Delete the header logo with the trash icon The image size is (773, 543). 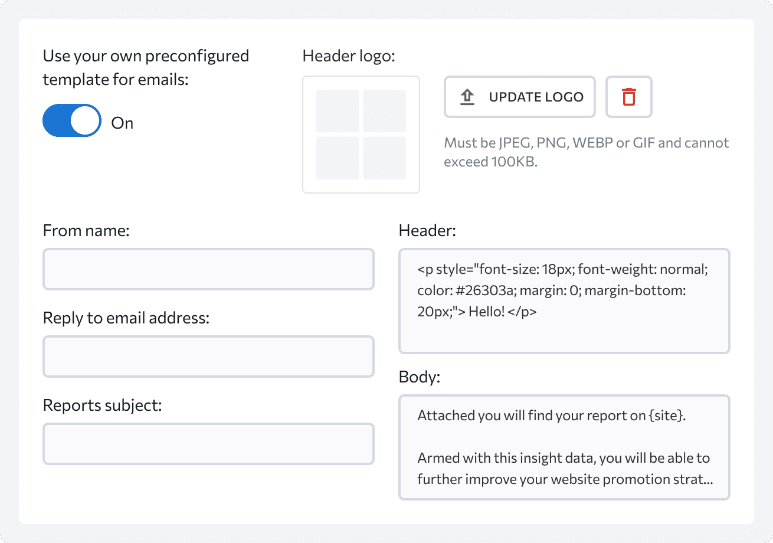pos(629,97)
